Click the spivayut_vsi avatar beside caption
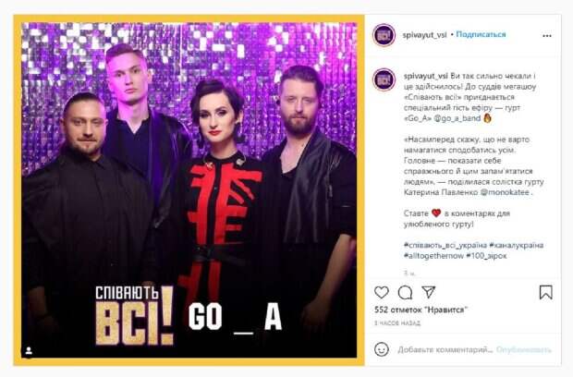 384,79
